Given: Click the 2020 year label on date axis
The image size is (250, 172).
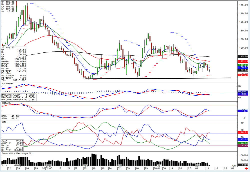Looking at the screenshot, I should tap(49, 166).
